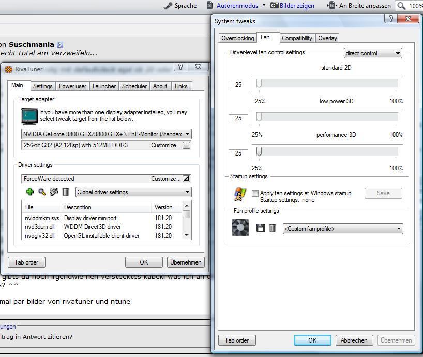This screenshot has height=357, width=423.
Task: Switch to the Scheduler tab
Action: [x=134, y=86]
